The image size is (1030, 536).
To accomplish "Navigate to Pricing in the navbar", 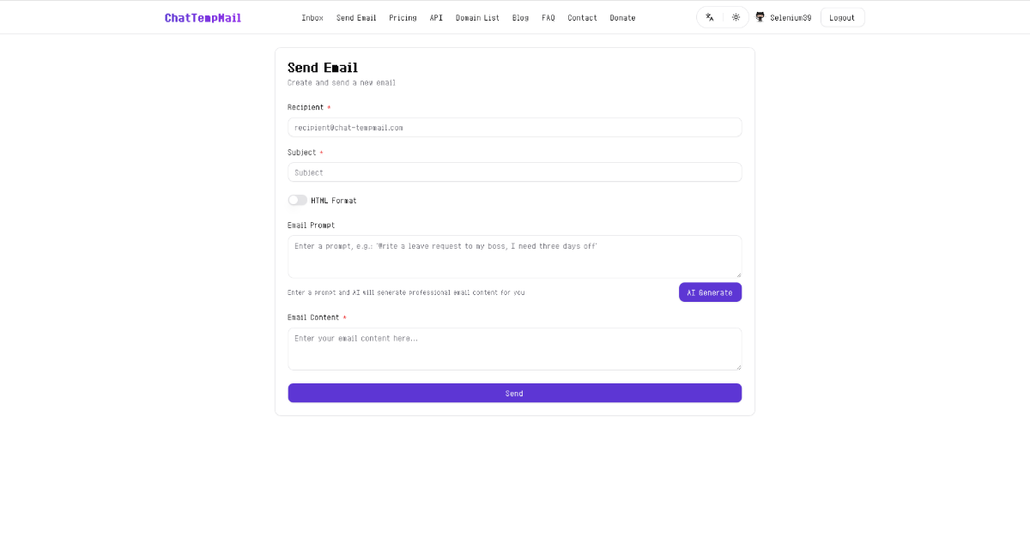I will (x=403, y=18).
